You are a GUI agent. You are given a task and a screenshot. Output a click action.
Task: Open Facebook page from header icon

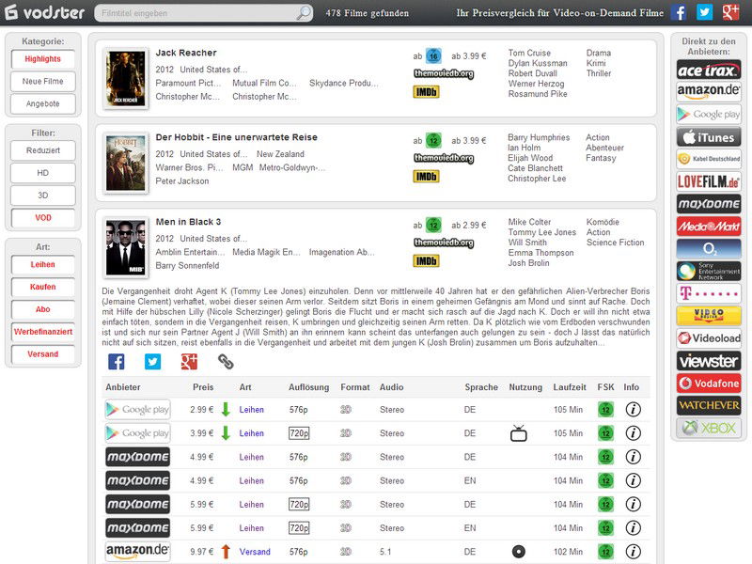pos(679,12)
